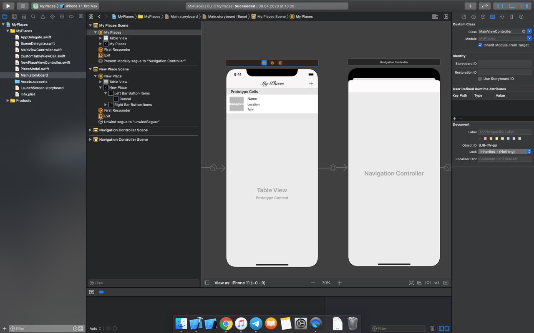Click the Storyboard ID input field
This screenshot has width=534, height=333.
click(505, 64)
